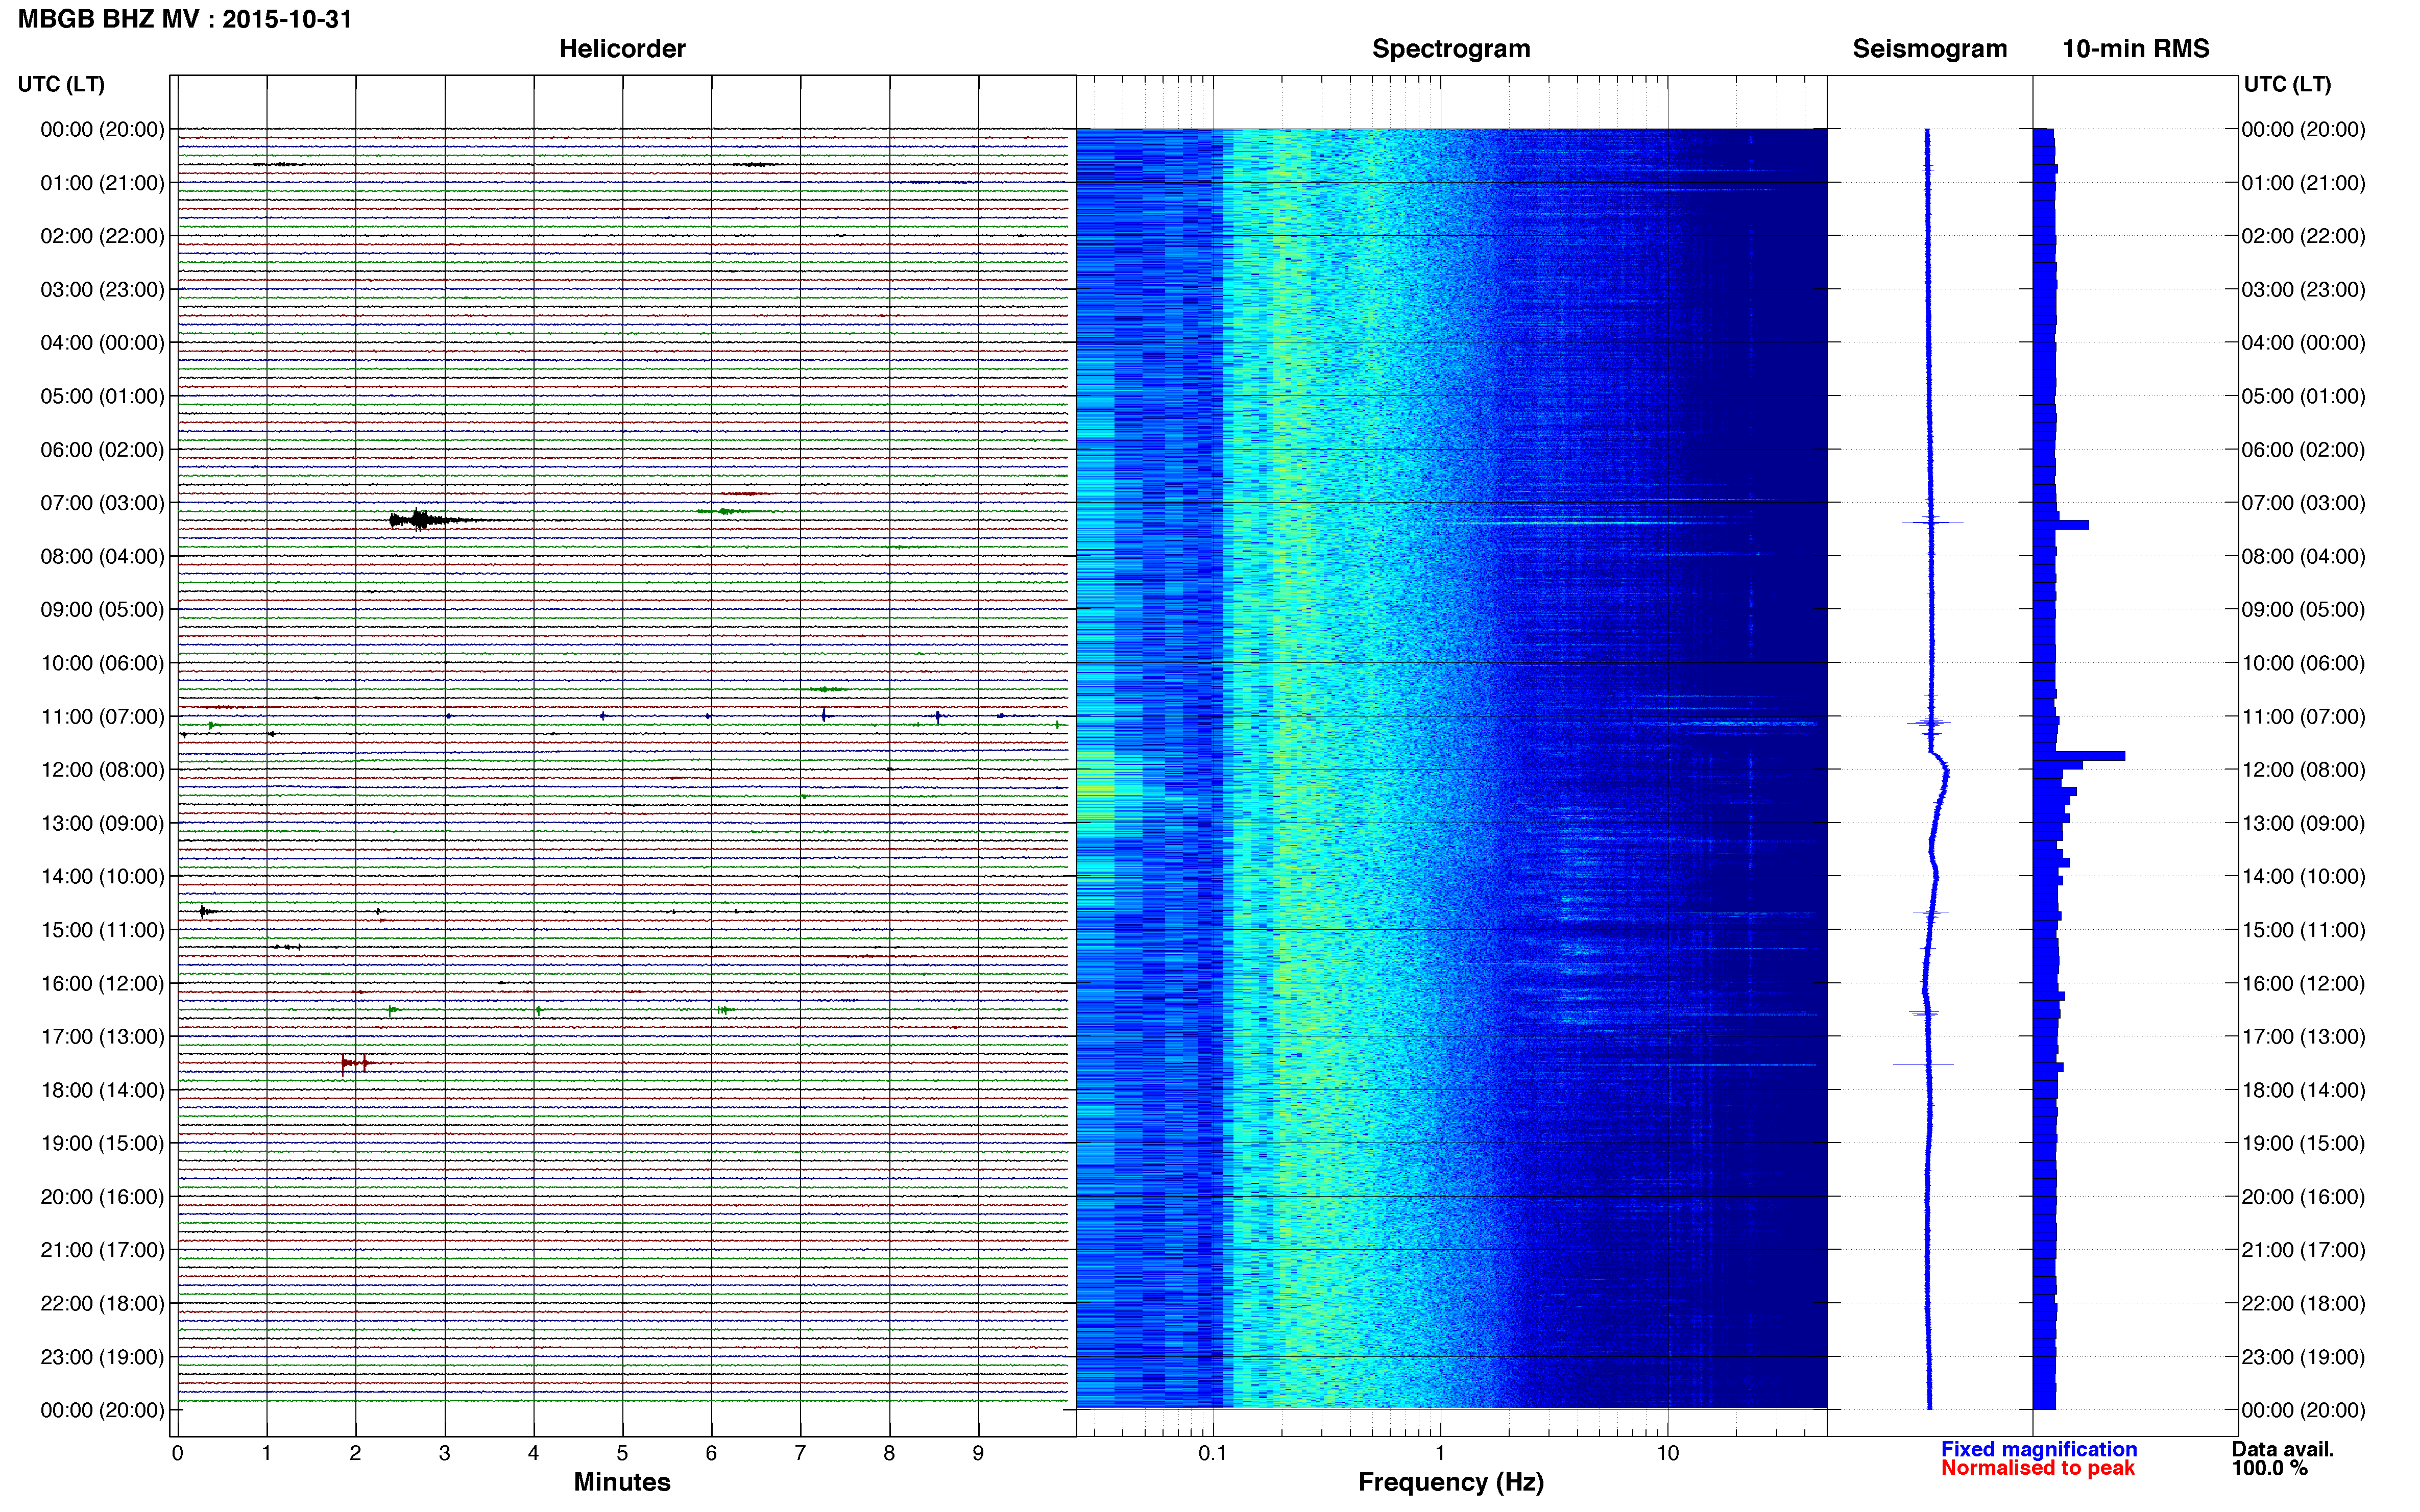Screen dimensions: 2420x1512
Task: Click the seismogram spike just after 07:00
Action: point(1932,522)
